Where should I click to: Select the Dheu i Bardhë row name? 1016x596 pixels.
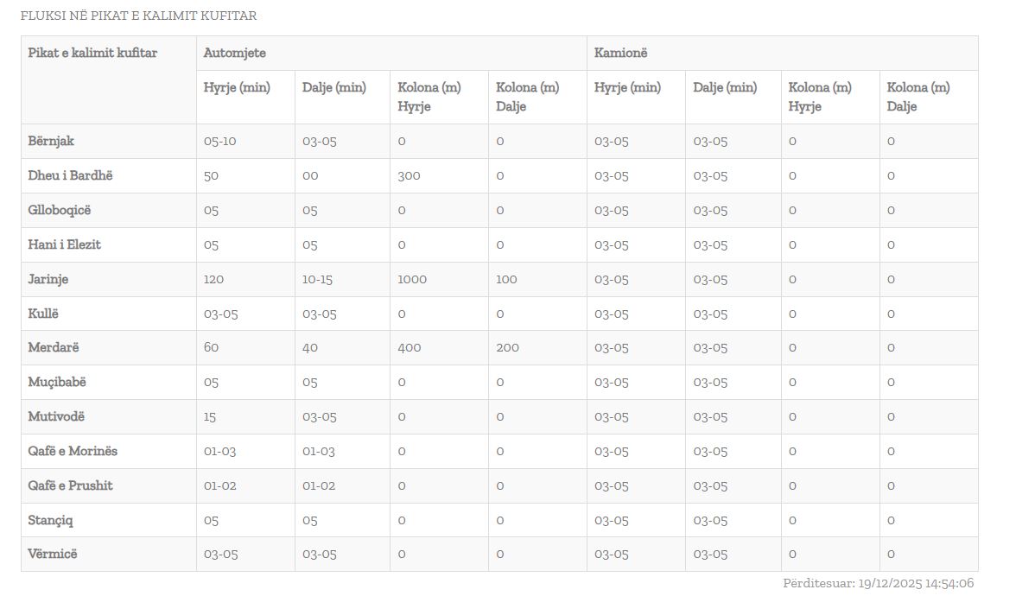click(70, 175)
